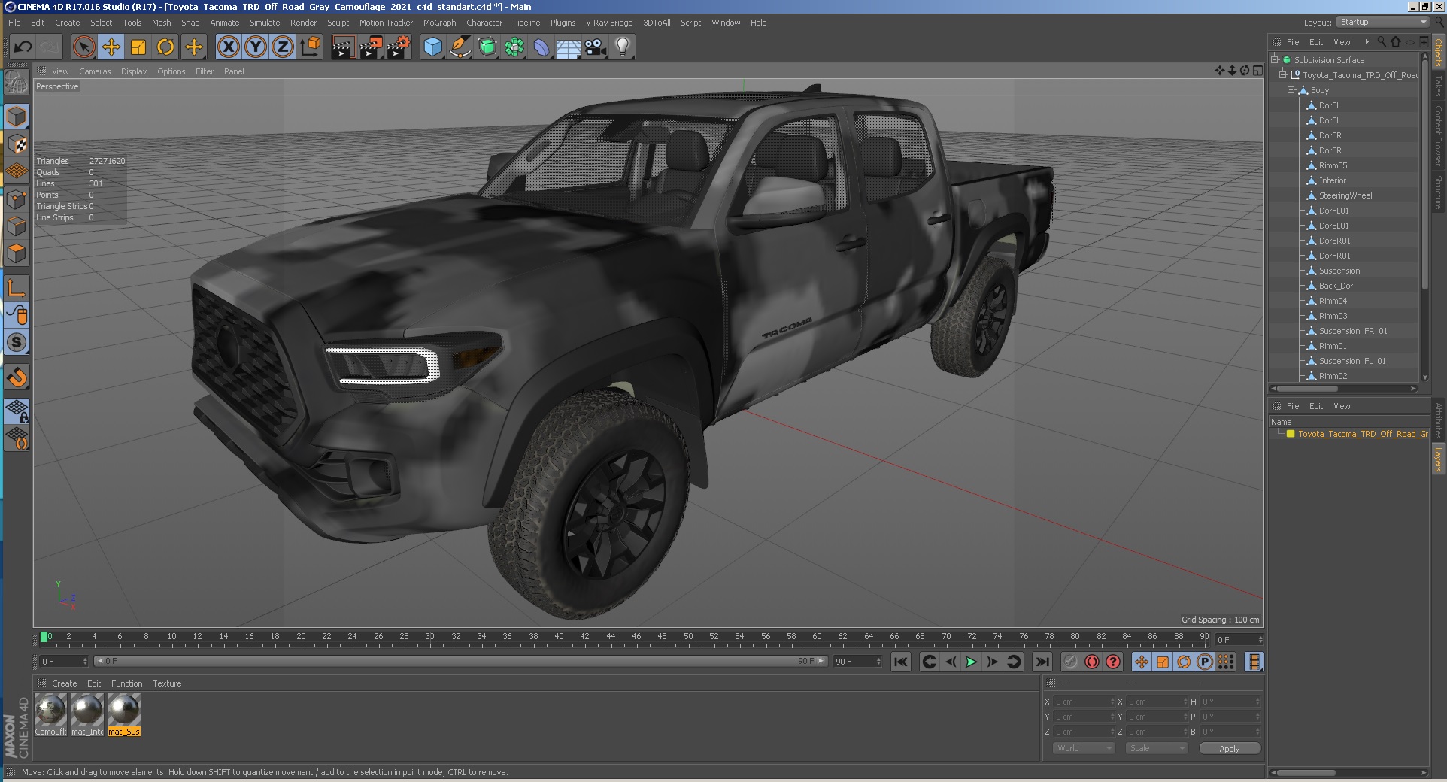The width and height of the screenshot is (1447, 782).
Task: Select Texture mode checkerboard cube icon
Action: [17, 144]
